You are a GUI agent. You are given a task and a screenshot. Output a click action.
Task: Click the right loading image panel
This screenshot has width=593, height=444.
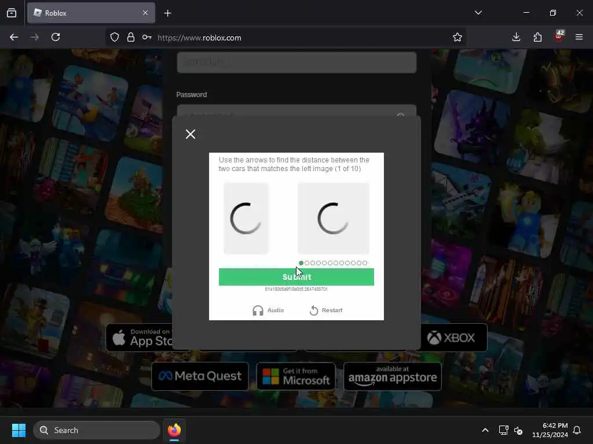(x=333, y=218)
